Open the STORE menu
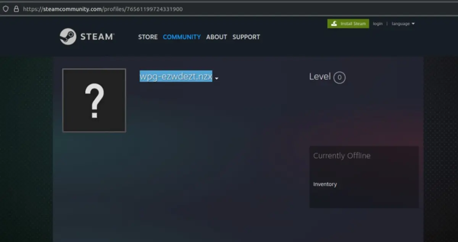 pyautogui.click(x=148, y=37)
